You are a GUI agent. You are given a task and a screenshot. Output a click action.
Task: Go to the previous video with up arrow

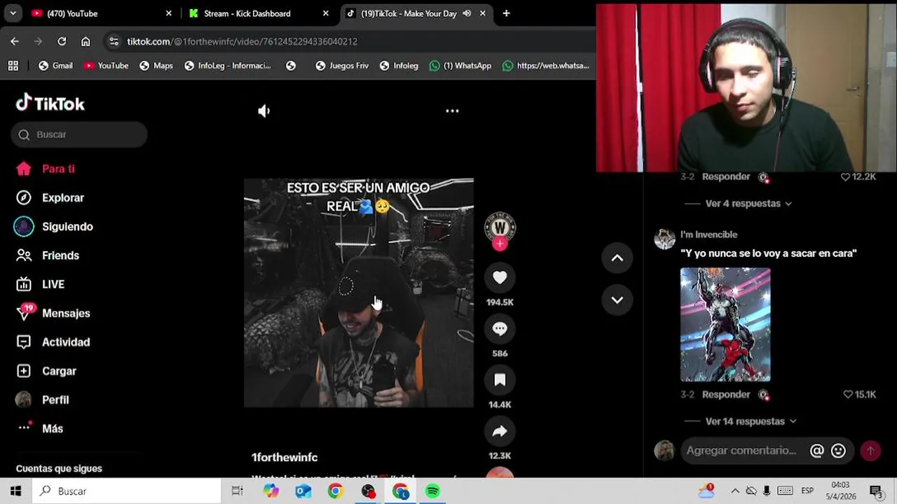tap(617, 258)
